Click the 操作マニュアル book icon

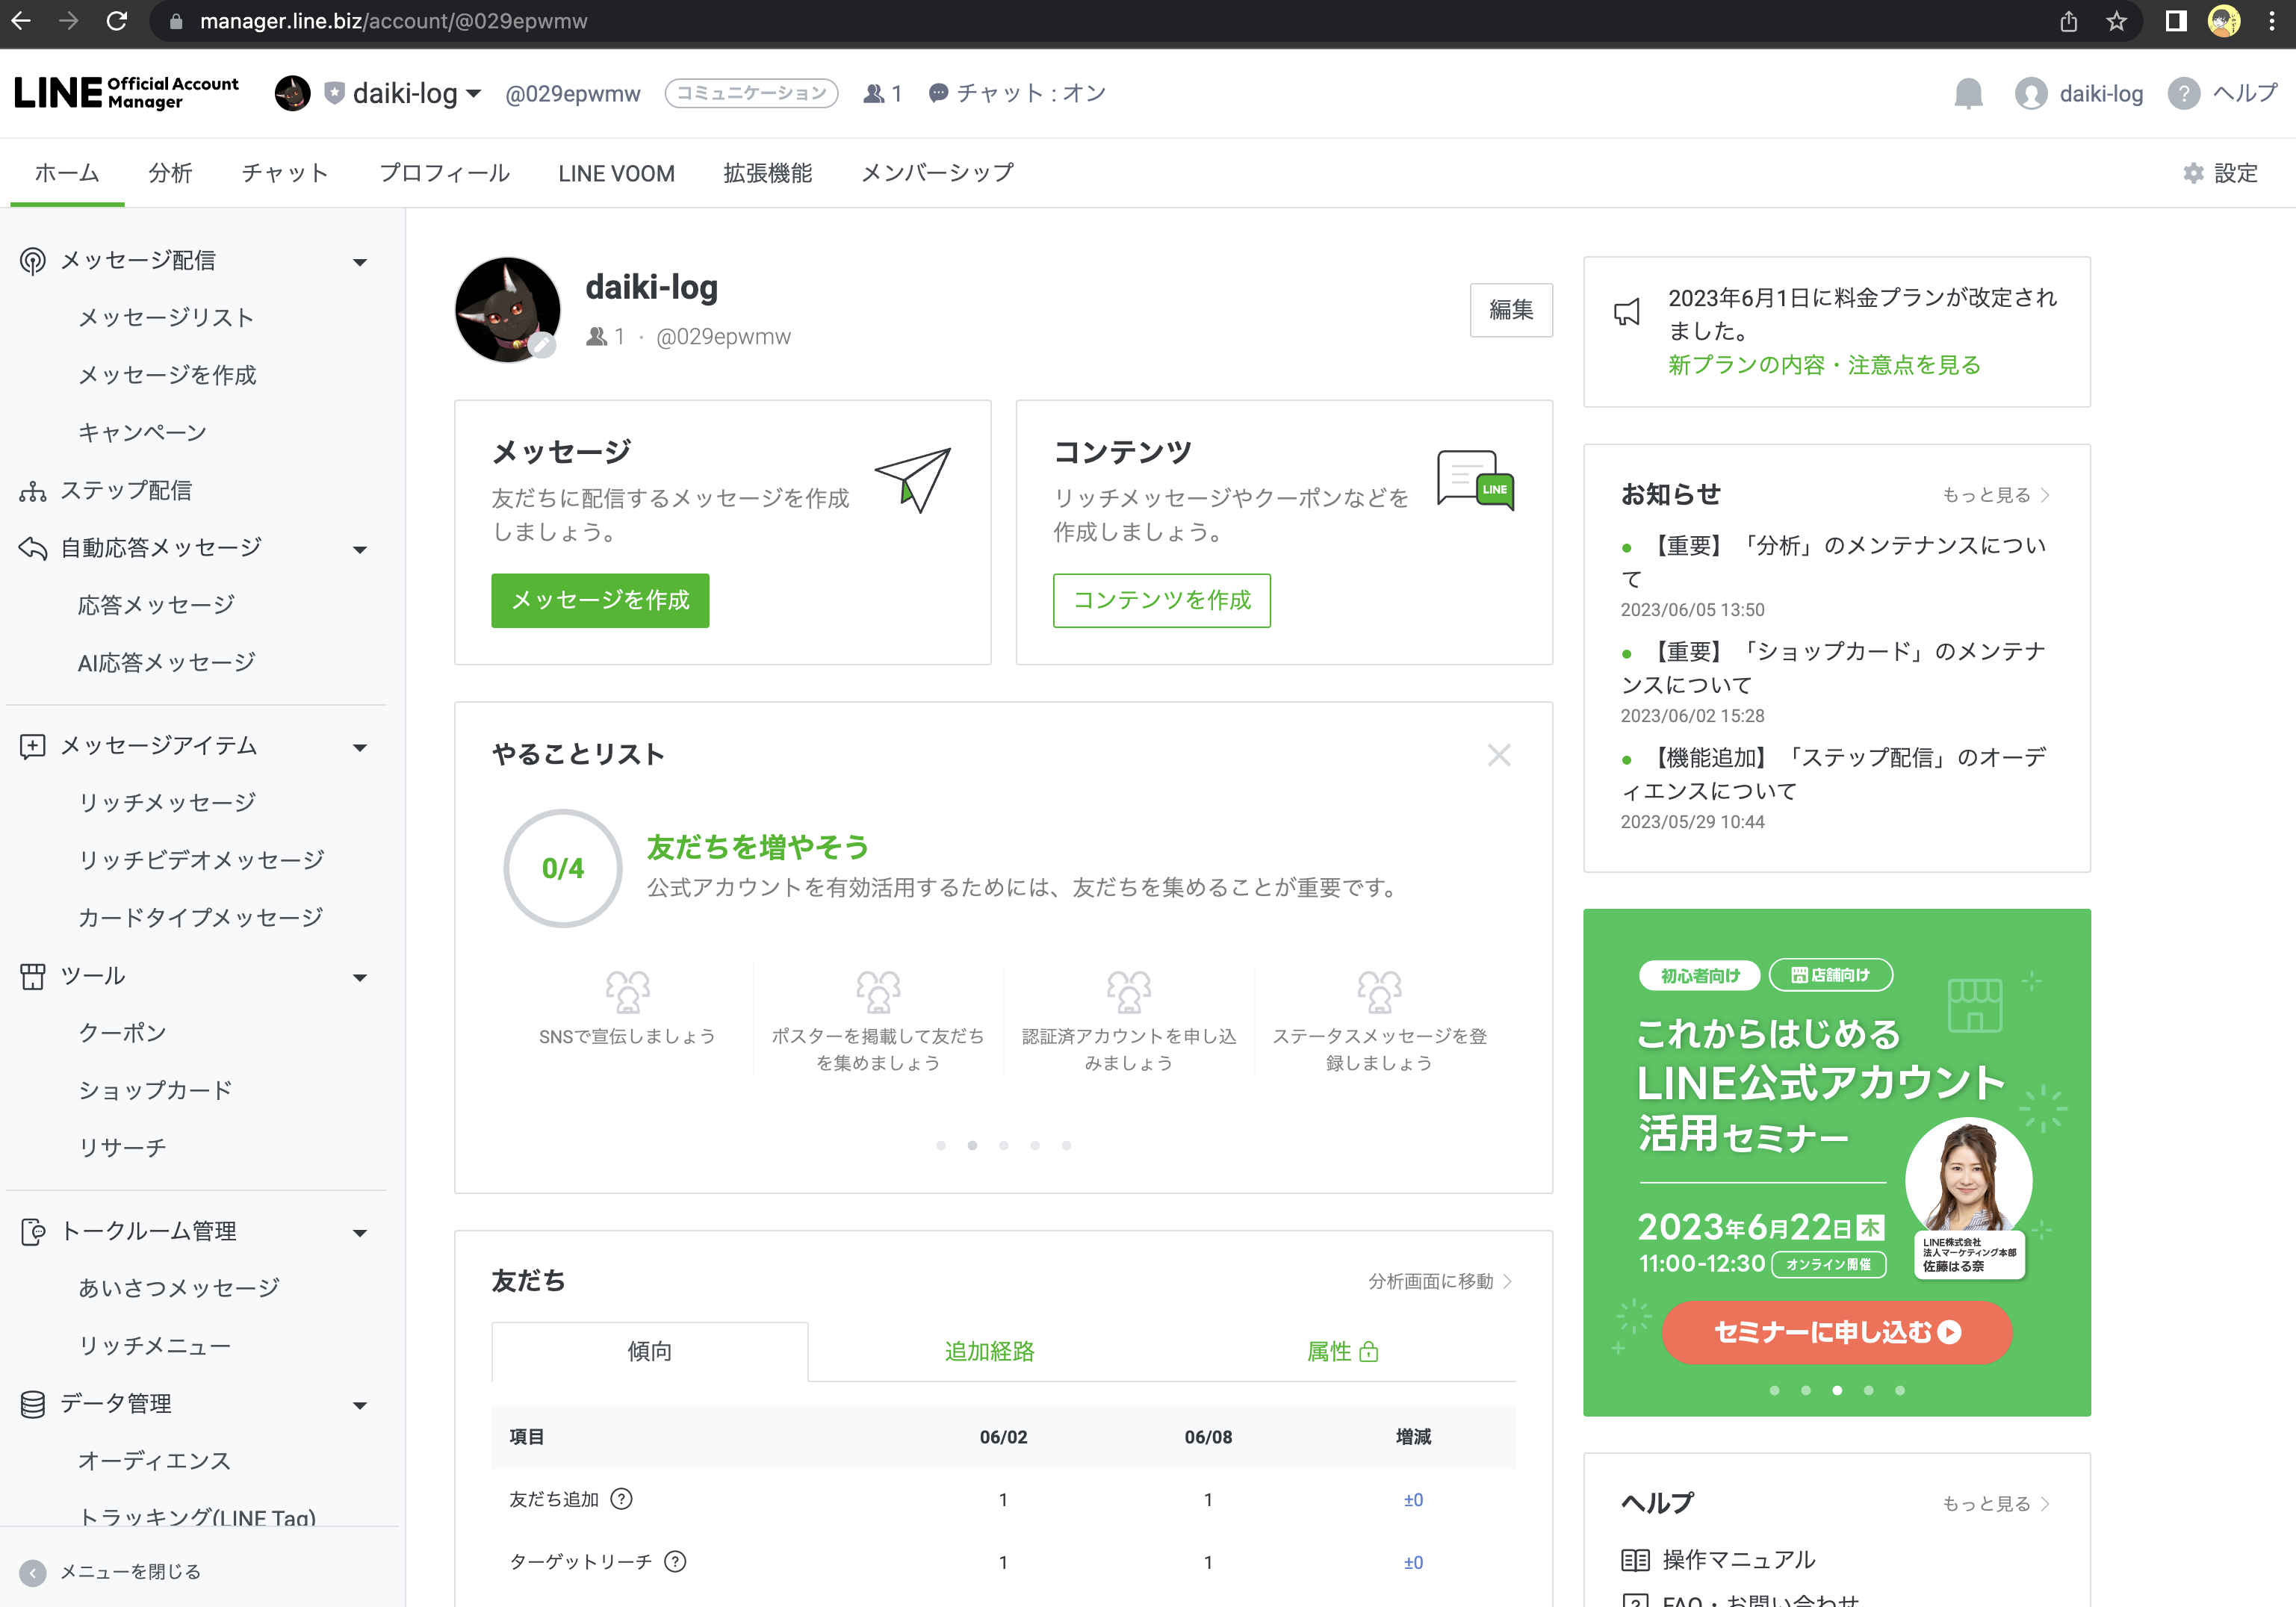click(x=1635, y=1560)
